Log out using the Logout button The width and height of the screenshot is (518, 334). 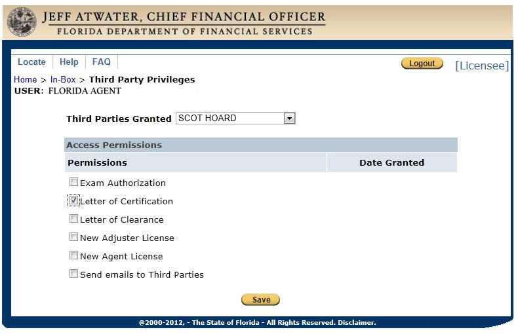(422, 64)
